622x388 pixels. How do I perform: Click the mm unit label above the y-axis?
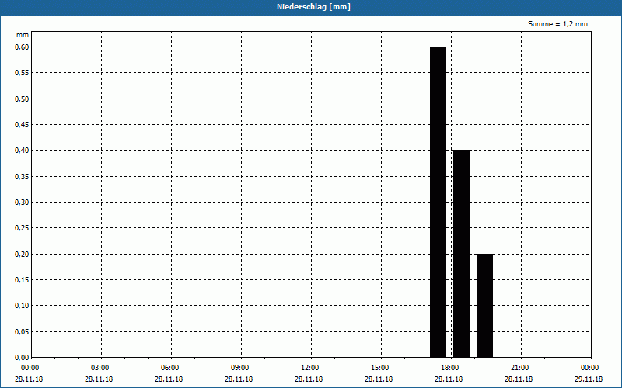tap(23, 35)
